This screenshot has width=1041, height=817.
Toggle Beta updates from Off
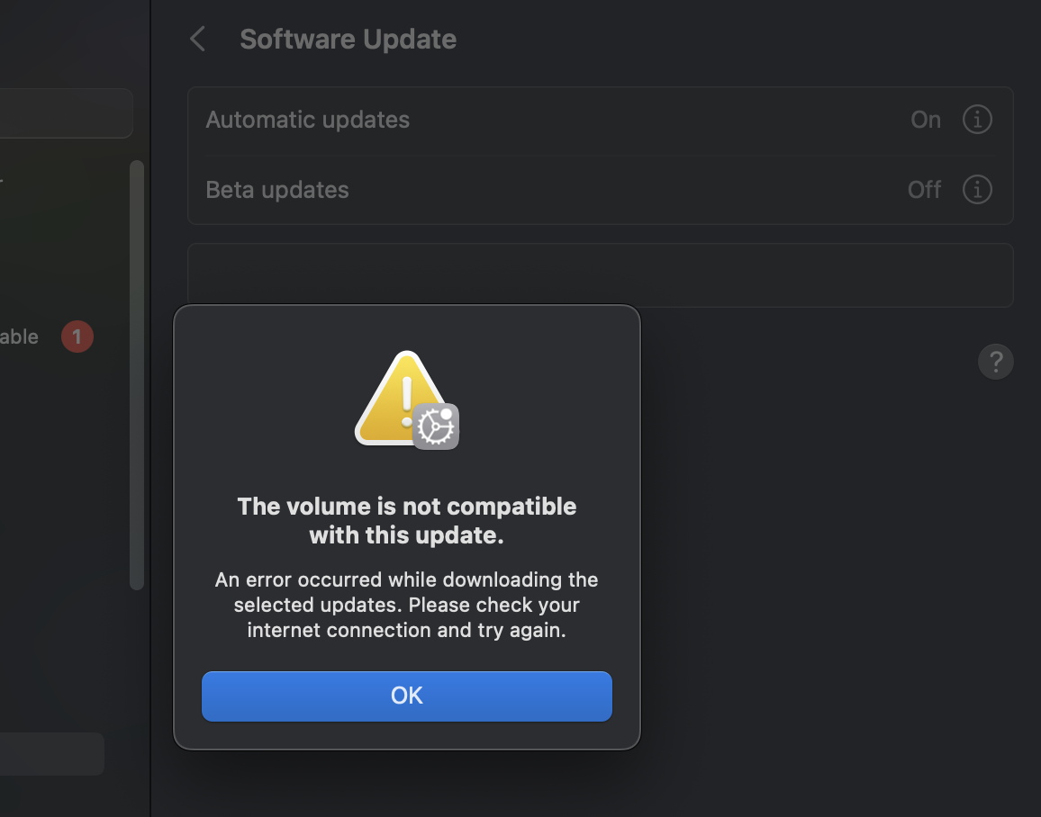[924, 189]
